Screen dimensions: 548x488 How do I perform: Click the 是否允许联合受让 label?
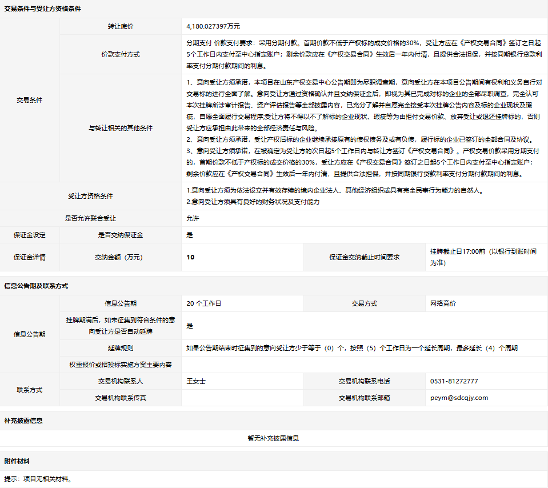point(90,218)
